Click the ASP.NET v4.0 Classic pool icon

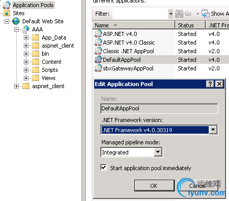point(98,43)
